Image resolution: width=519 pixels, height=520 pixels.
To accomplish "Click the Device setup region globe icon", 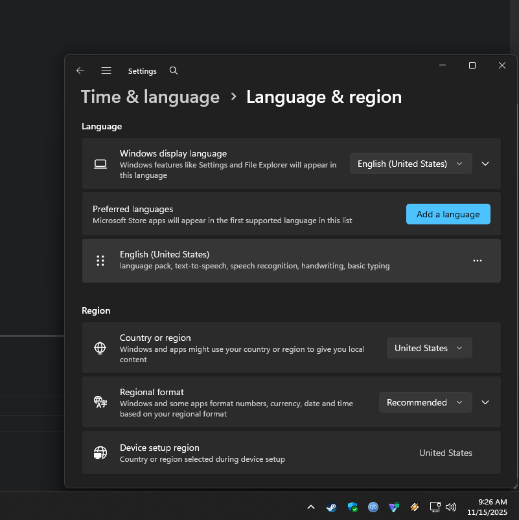I will [x=100, y=453].
